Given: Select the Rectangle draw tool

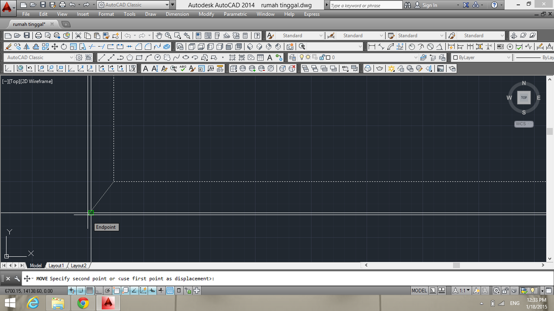Looking at the screenshot, I should [x=139, y=57].
